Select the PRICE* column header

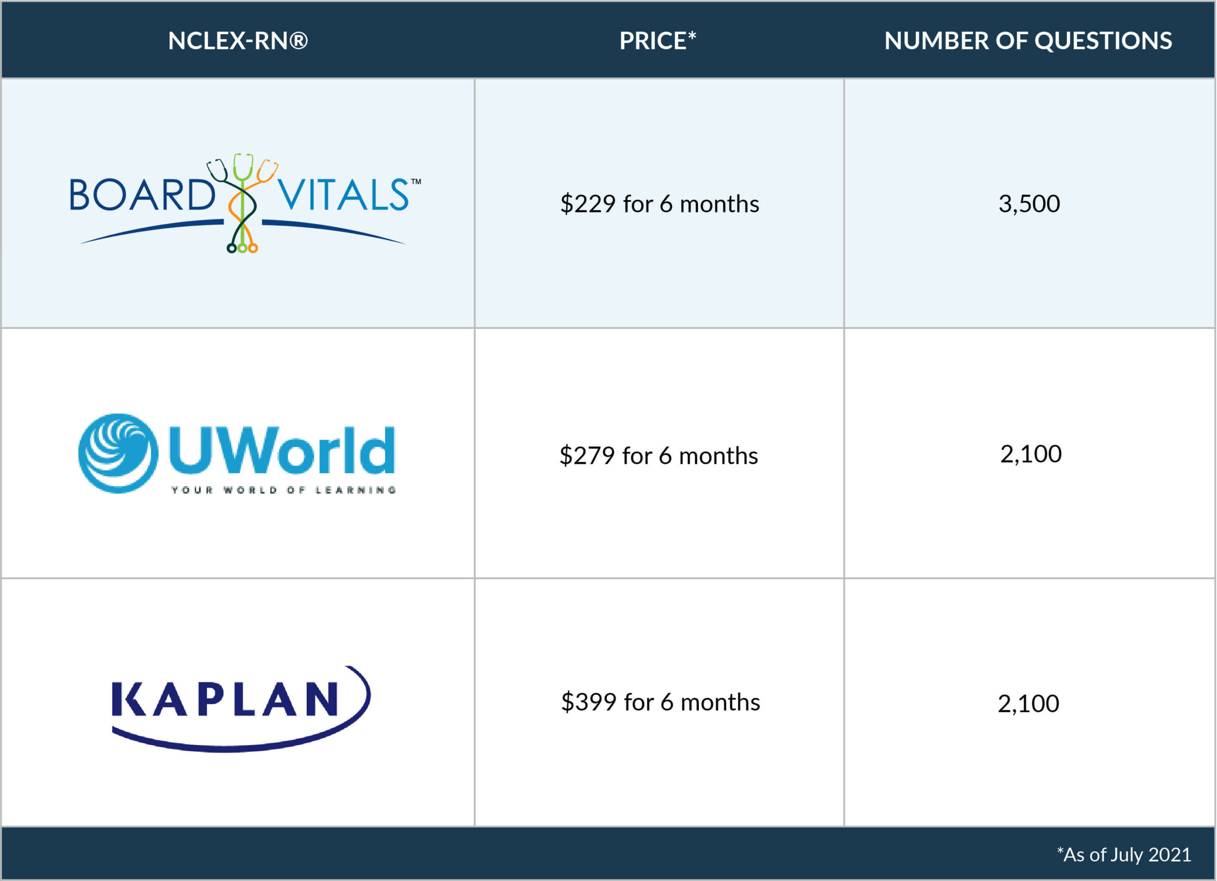pyautogui.click(x=658, y=41)
